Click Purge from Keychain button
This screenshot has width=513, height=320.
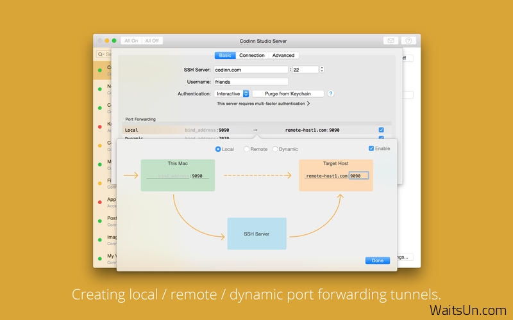288,93
